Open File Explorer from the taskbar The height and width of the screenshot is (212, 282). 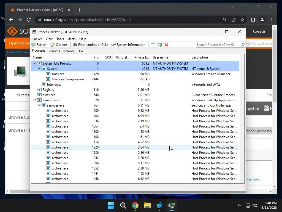pos(147,205)
